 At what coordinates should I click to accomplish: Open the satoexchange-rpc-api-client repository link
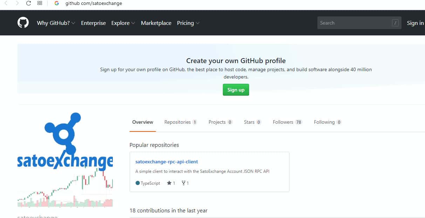tap(166, 162)
